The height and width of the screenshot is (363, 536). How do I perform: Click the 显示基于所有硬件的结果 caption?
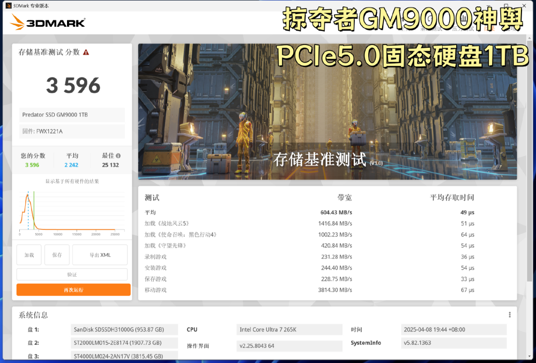click(x=72, y=181)
